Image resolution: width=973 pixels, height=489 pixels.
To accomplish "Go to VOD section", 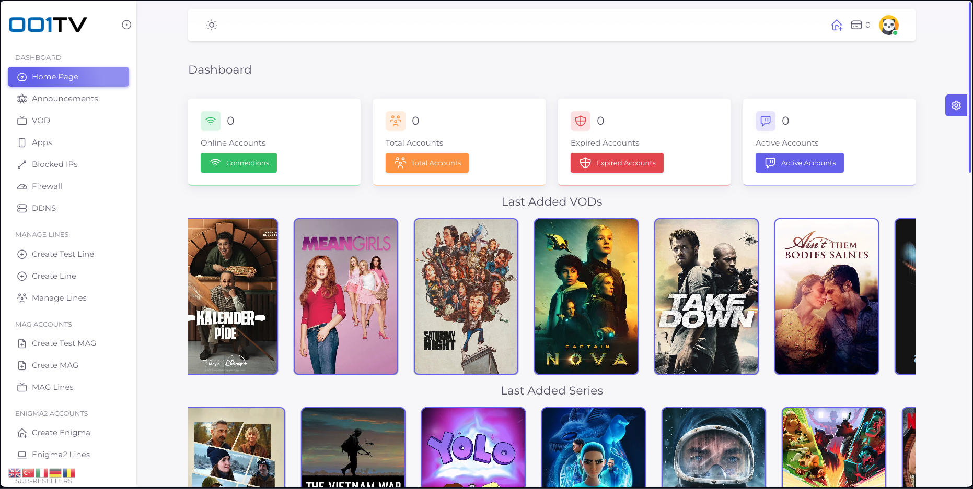I will pos(68,121).
